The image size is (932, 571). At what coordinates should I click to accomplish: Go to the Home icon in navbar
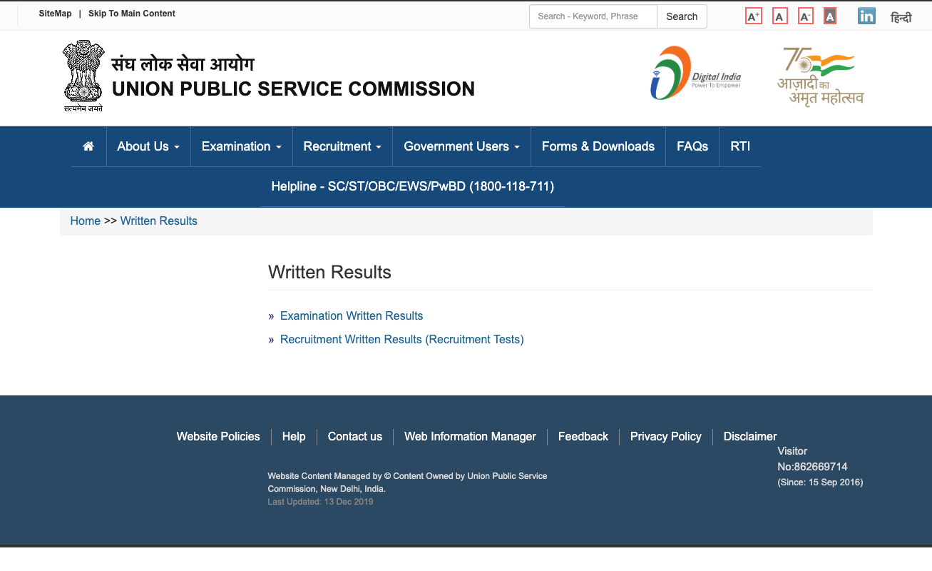(88, 146)
